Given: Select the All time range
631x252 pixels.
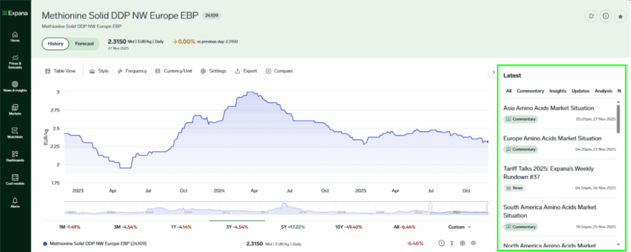Looking at the screenshot, I should tap(404, 227).
